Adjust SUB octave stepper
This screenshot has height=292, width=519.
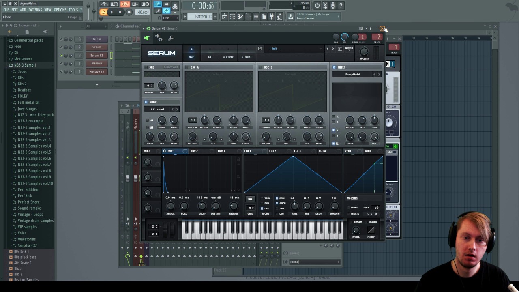150,86
